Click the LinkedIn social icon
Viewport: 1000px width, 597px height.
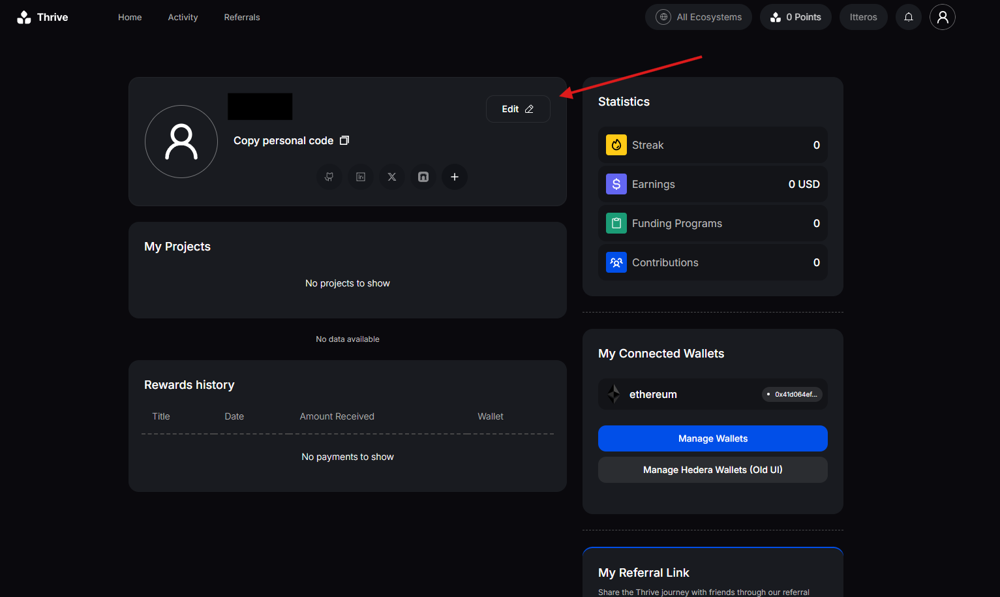361,177
